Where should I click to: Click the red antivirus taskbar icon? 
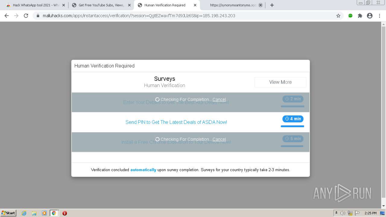[65, 213]
